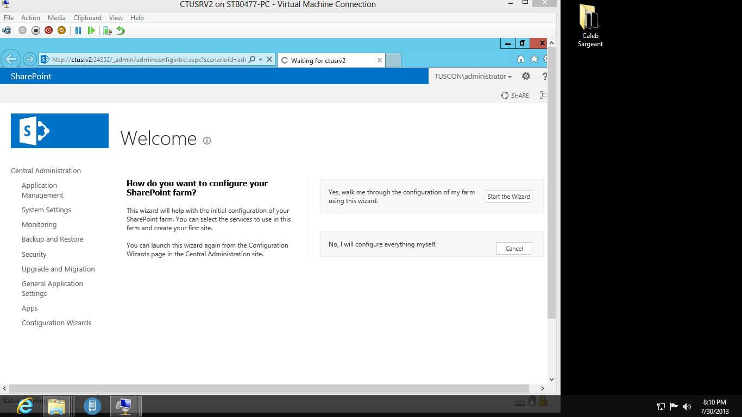
Task: Open Upgrade and Migration
Action: [58, 269]
